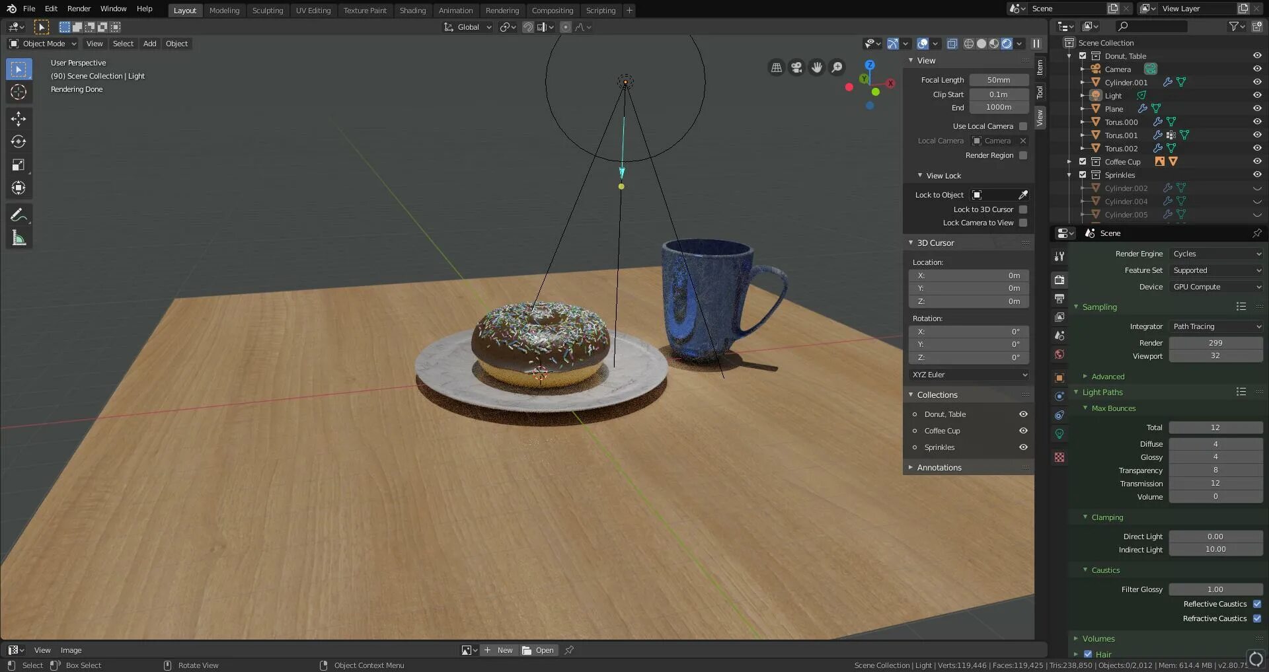Expand the Annotations panel

point(939,467)
